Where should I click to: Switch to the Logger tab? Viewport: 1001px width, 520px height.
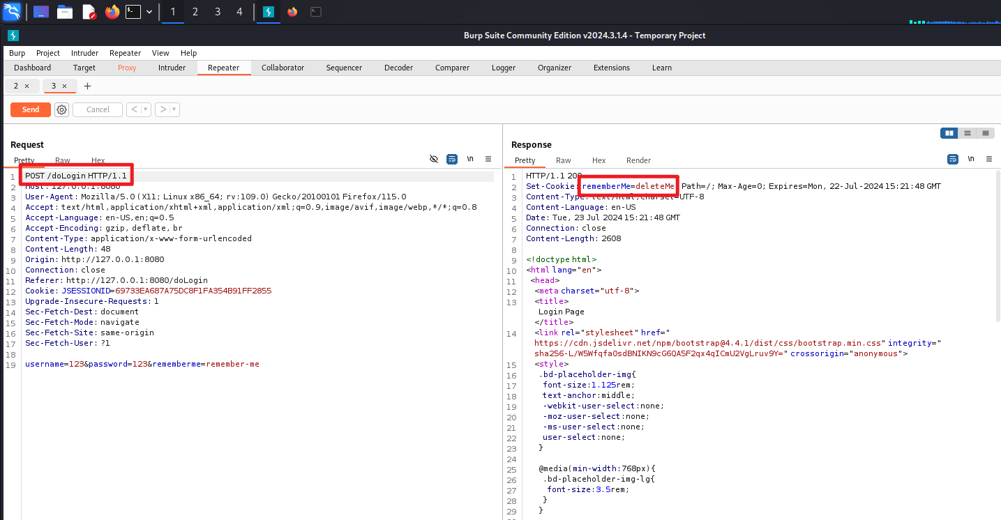[x=504, y=68]
